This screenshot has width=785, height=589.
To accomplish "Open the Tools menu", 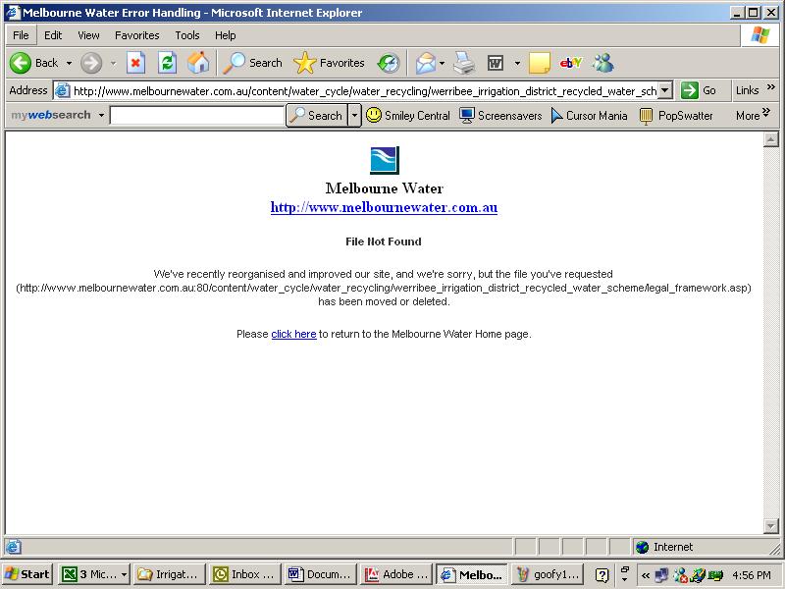I will point(186,35).
